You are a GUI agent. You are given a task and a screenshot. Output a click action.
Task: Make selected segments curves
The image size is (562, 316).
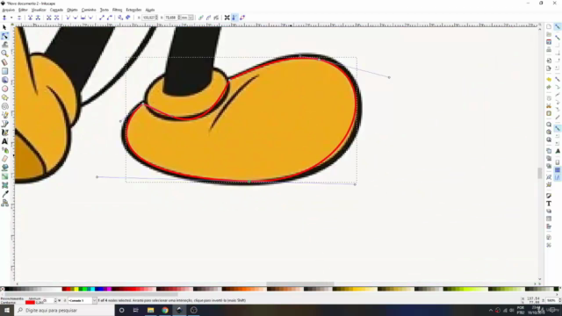pyautogui.click(x=109, y=18)
